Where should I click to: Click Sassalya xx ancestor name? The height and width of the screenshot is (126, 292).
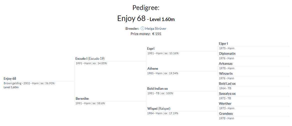tap(227, 93)
